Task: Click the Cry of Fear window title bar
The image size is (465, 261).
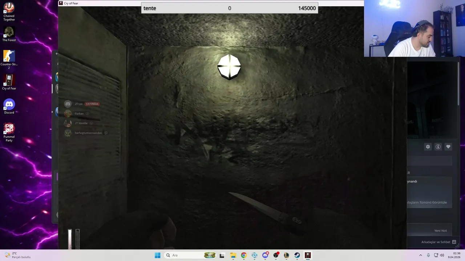Action: [211, 3]
